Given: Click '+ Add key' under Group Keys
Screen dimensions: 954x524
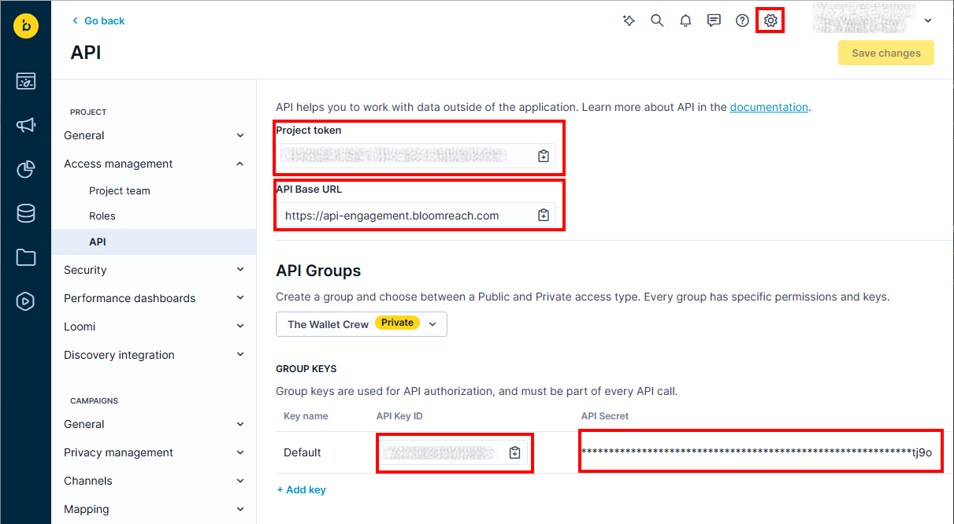Looking at the screenshot, I should pyautogui.click(x=301, y=489).
